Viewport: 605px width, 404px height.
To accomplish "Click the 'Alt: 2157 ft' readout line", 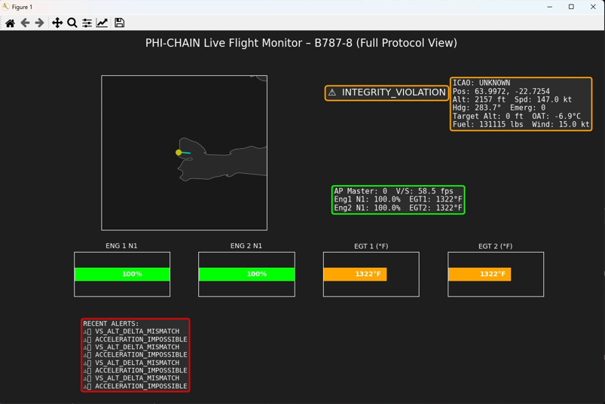I will click(x=512, y=99).
